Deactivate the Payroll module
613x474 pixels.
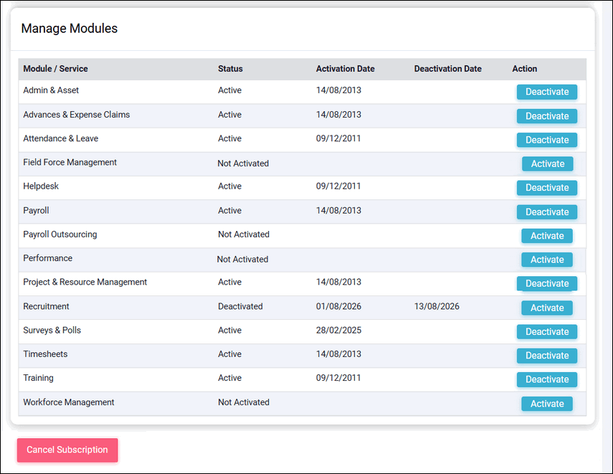click(x=546, y=212)
